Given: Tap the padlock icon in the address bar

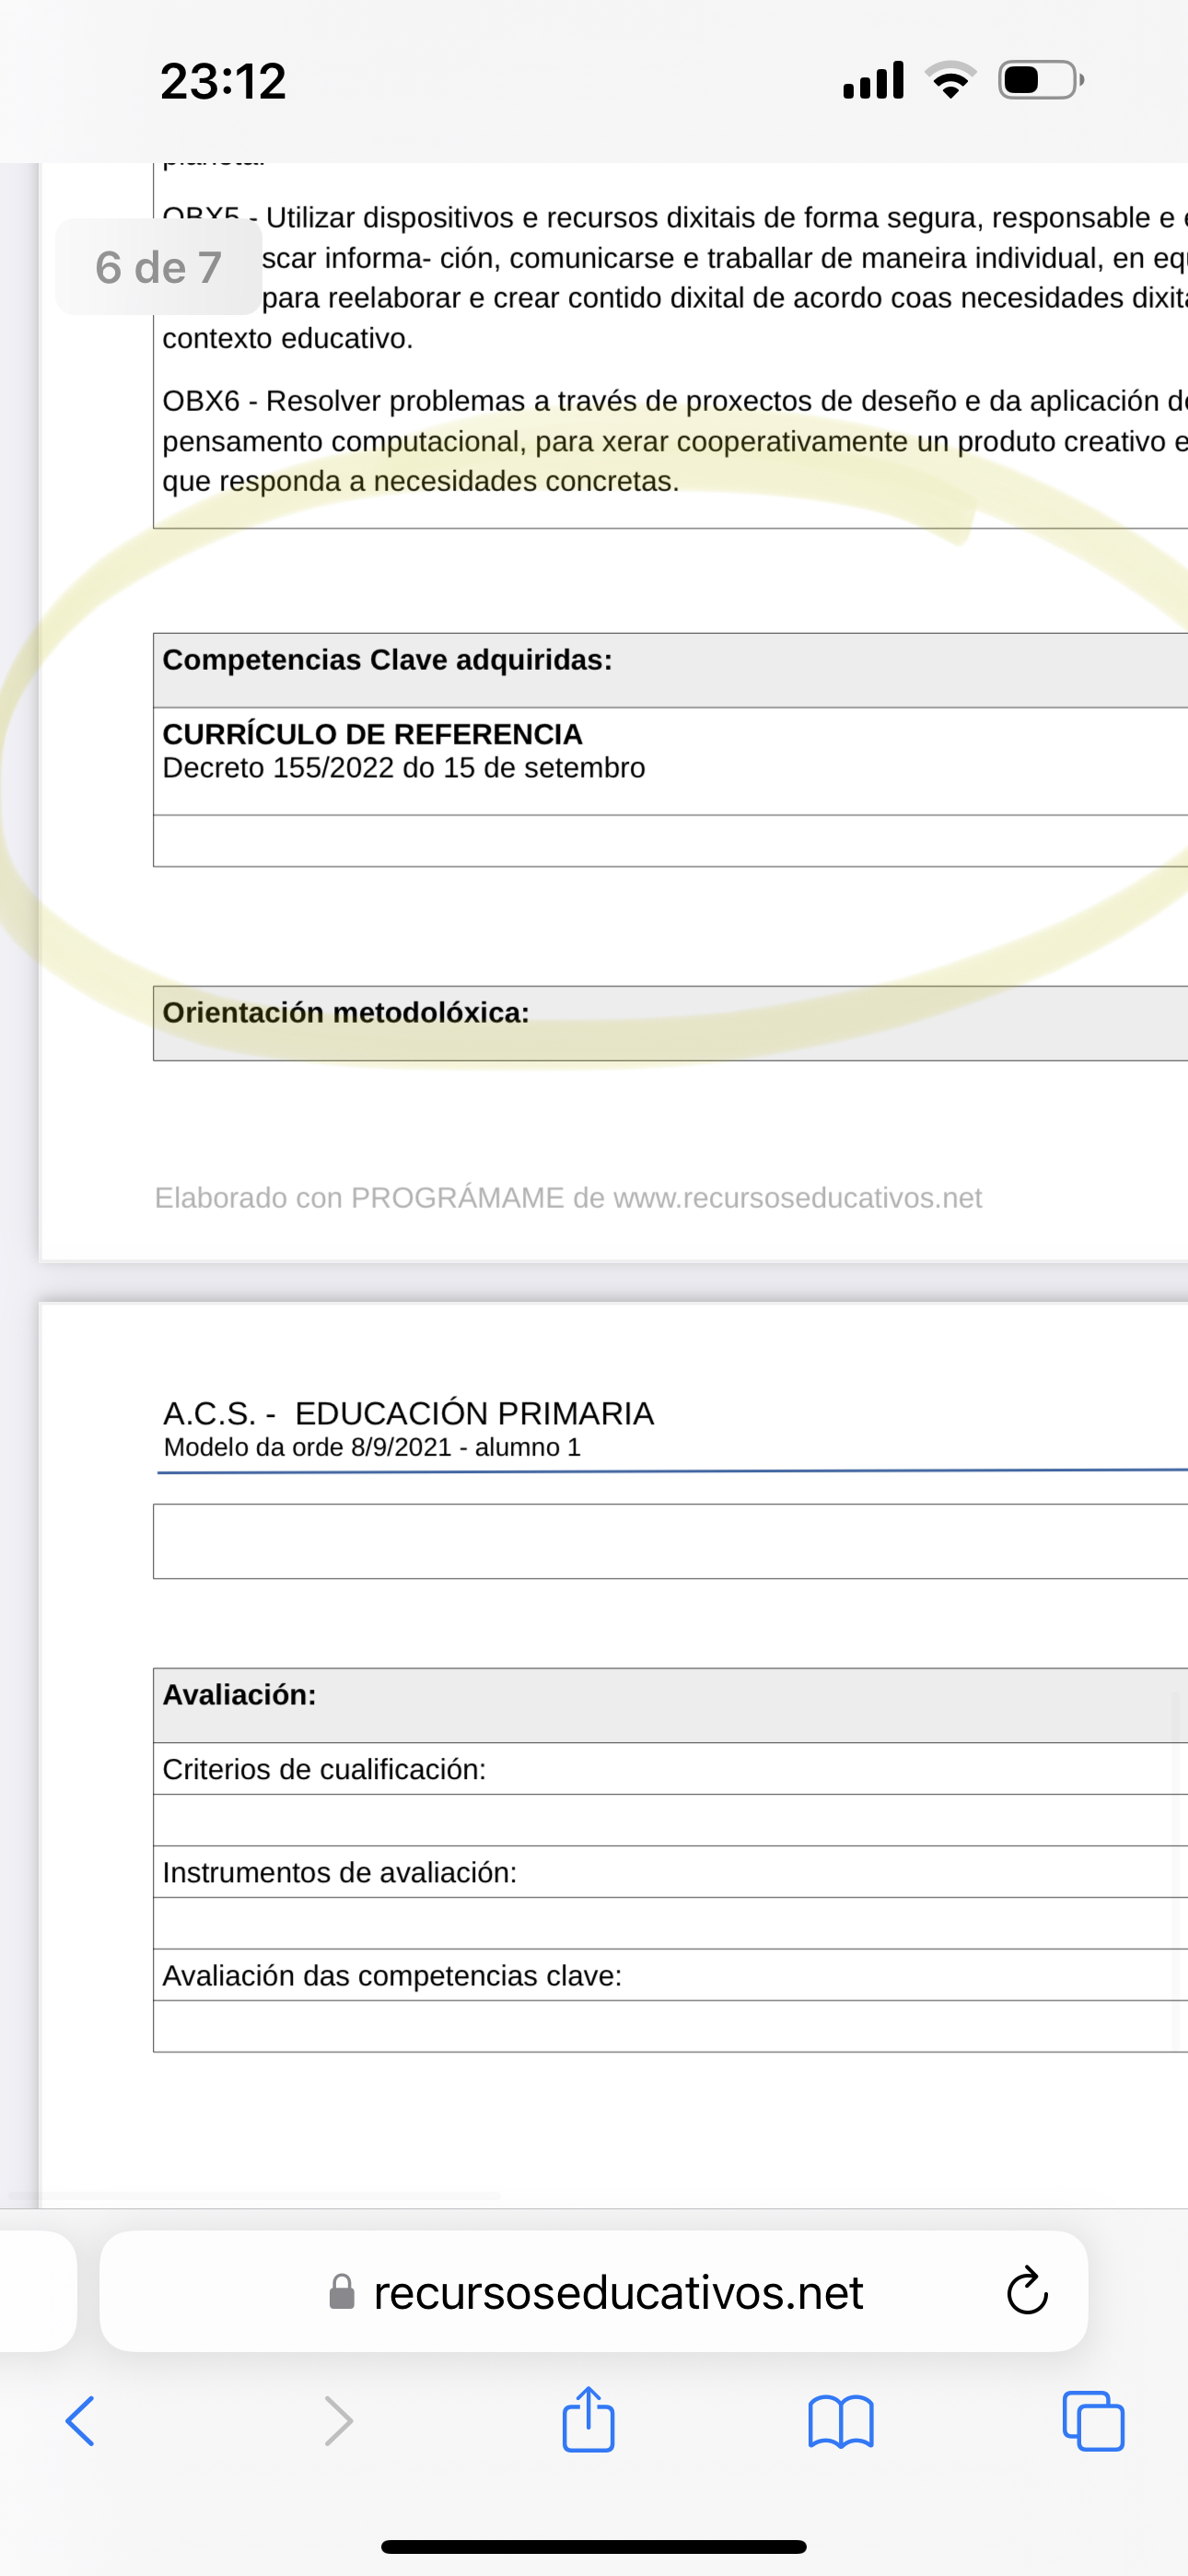Looking at the screenshot, I should pos(342,2292).
